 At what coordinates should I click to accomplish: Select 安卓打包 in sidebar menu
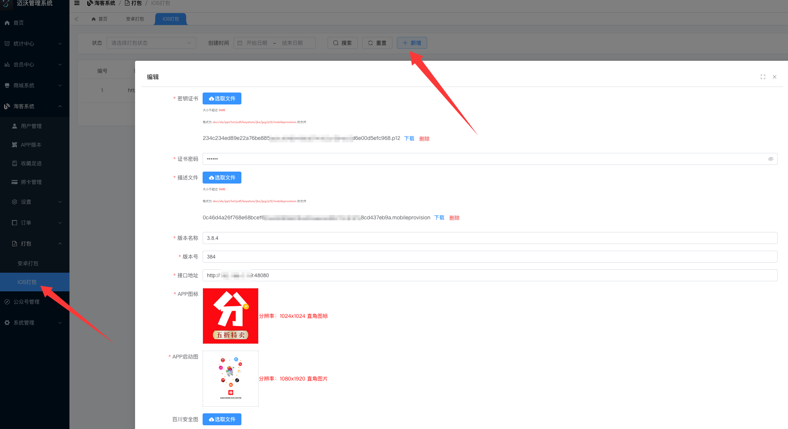point(28,263)
